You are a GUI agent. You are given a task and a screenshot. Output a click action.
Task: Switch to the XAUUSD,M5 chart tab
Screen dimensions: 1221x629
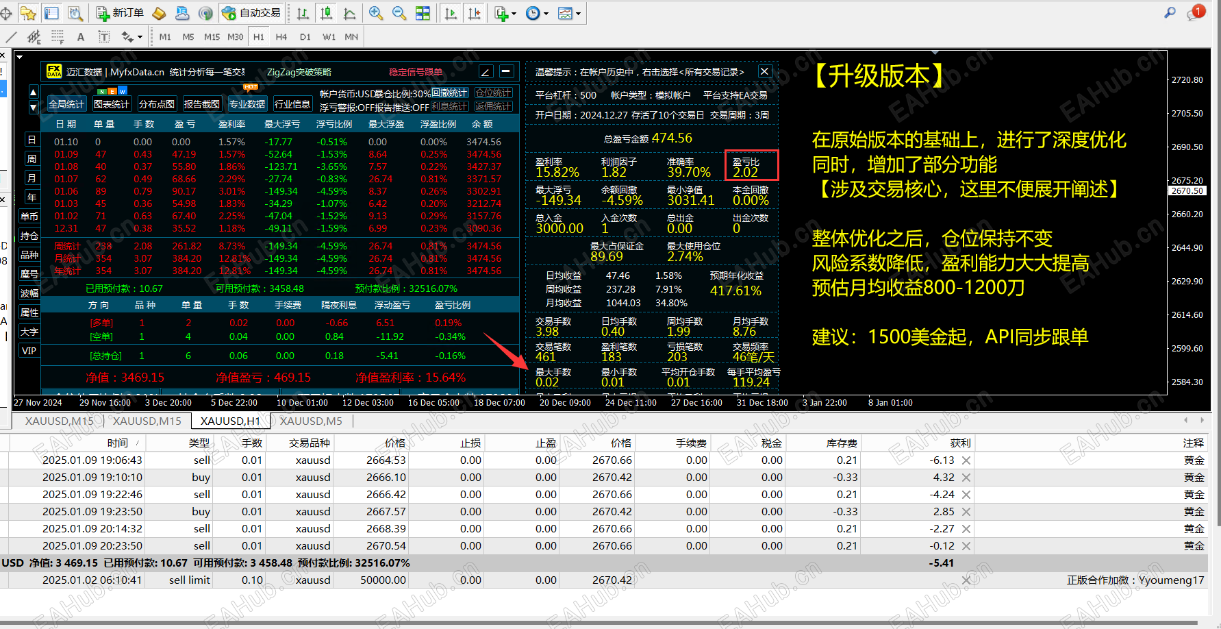(311, 421)
